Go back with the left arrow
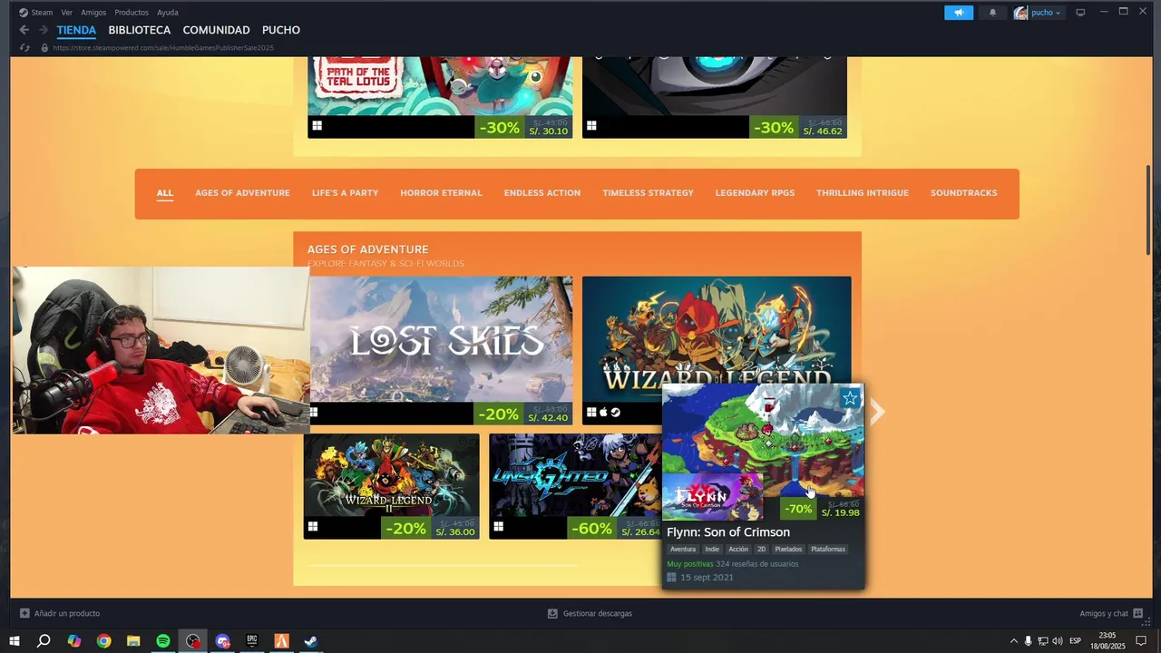 click(24, 30)
